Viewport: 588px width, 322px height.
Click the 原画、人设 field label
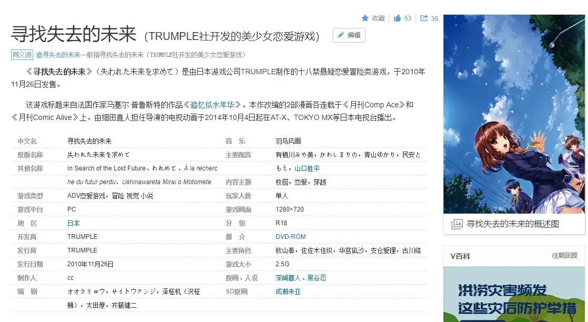[x=242, y=278]
